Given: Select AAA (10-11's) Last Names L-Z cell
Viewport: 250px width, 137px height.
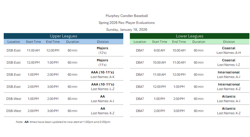Looking at the screenshot, I should pyautogui.click(x=103, y=87).
